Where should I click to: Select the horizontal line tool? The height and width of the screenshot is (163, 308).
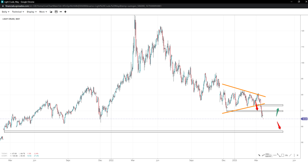pyautogui.click(x=275, y=155)
